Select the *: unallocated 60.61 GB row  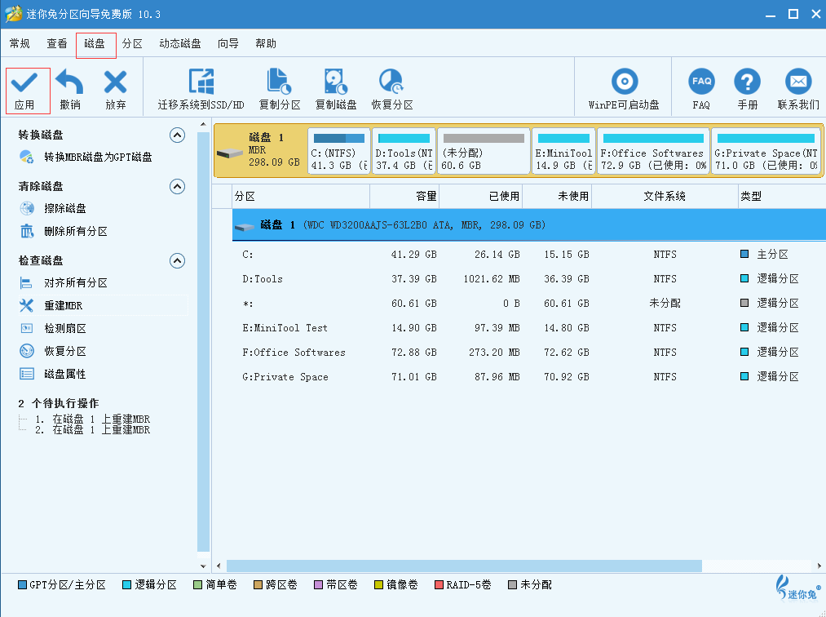tap(529, 304)
